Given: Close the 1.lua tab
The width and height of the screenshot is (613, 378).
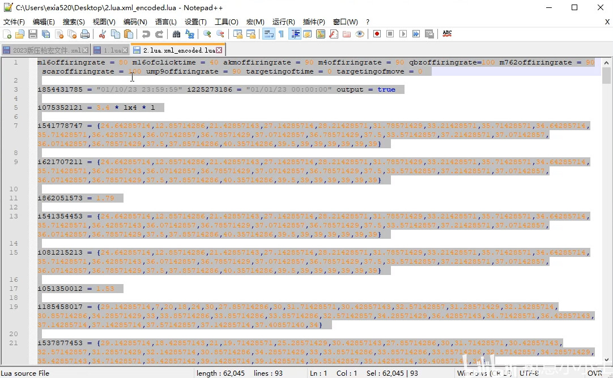Looking at the screenshot, I should point(125,50).
